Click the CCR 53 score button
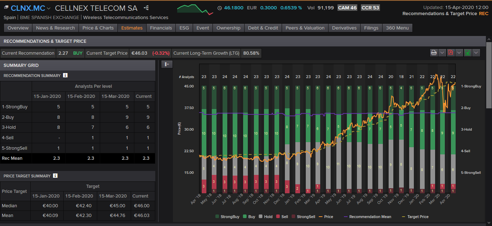Image resolution: width=492 pixels, height=226 pixels. pos(370,8)
